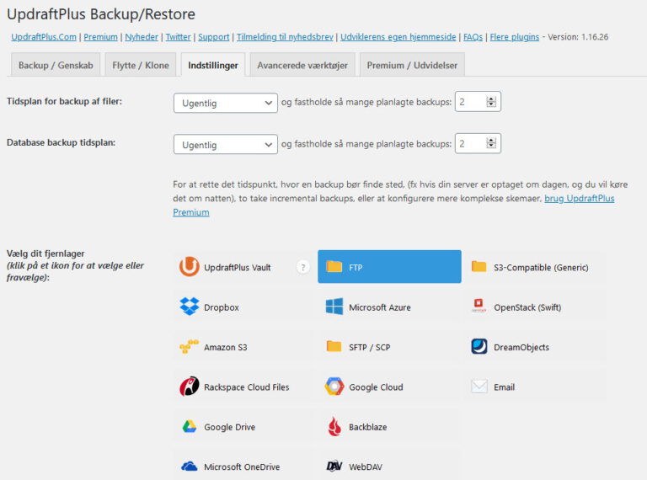Screen dimensions: 647x480
Task: Choose the S3-Compatible (Generic) folder icon
Action: (479, 266)
